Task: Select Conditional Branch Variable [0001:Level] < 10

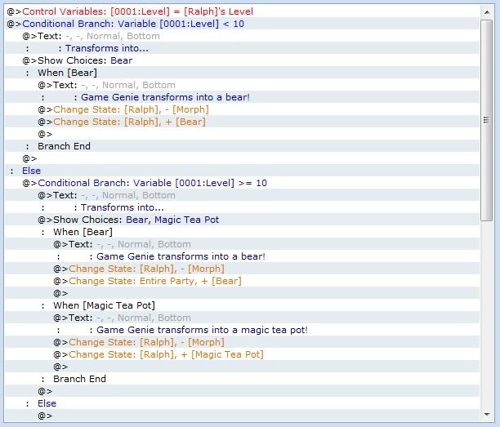Action: 243,24
